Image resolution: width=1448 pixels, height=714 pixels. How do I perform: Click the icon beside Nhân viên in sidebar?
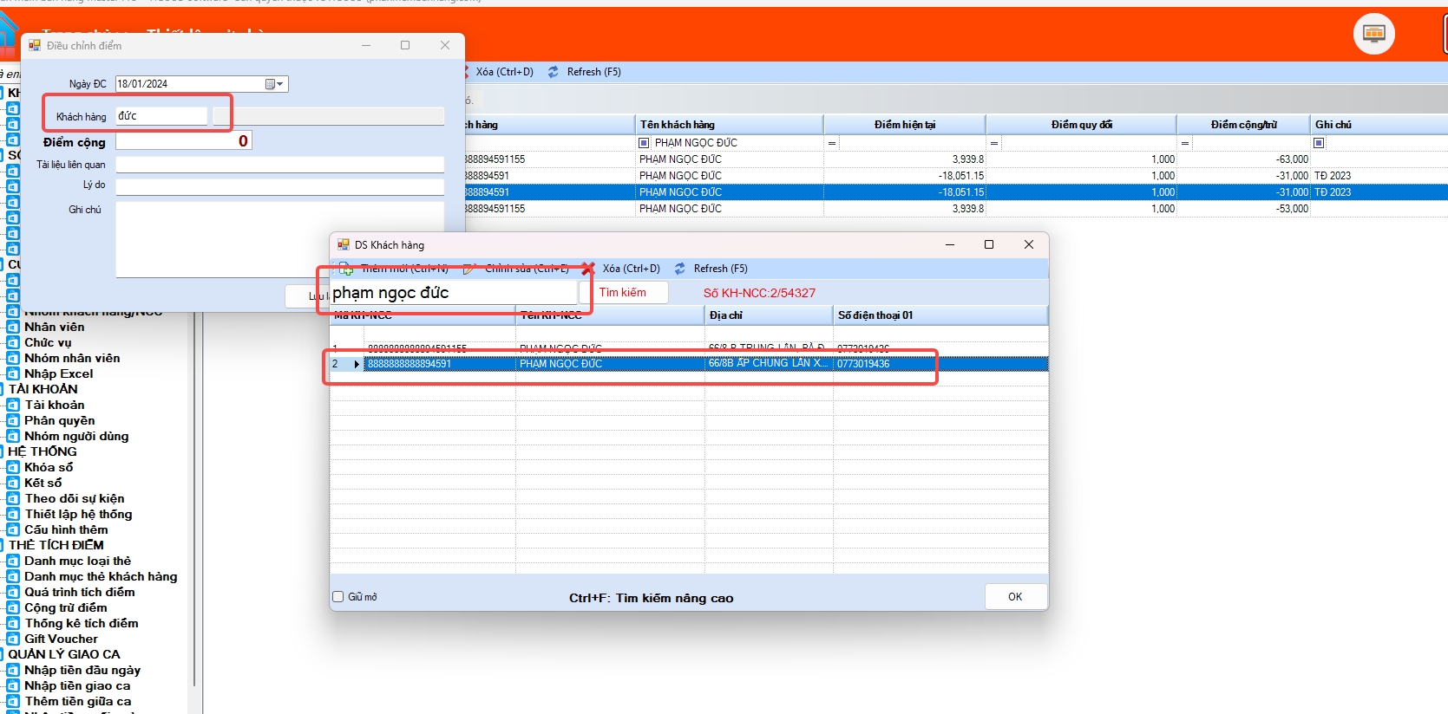point(13,327)
